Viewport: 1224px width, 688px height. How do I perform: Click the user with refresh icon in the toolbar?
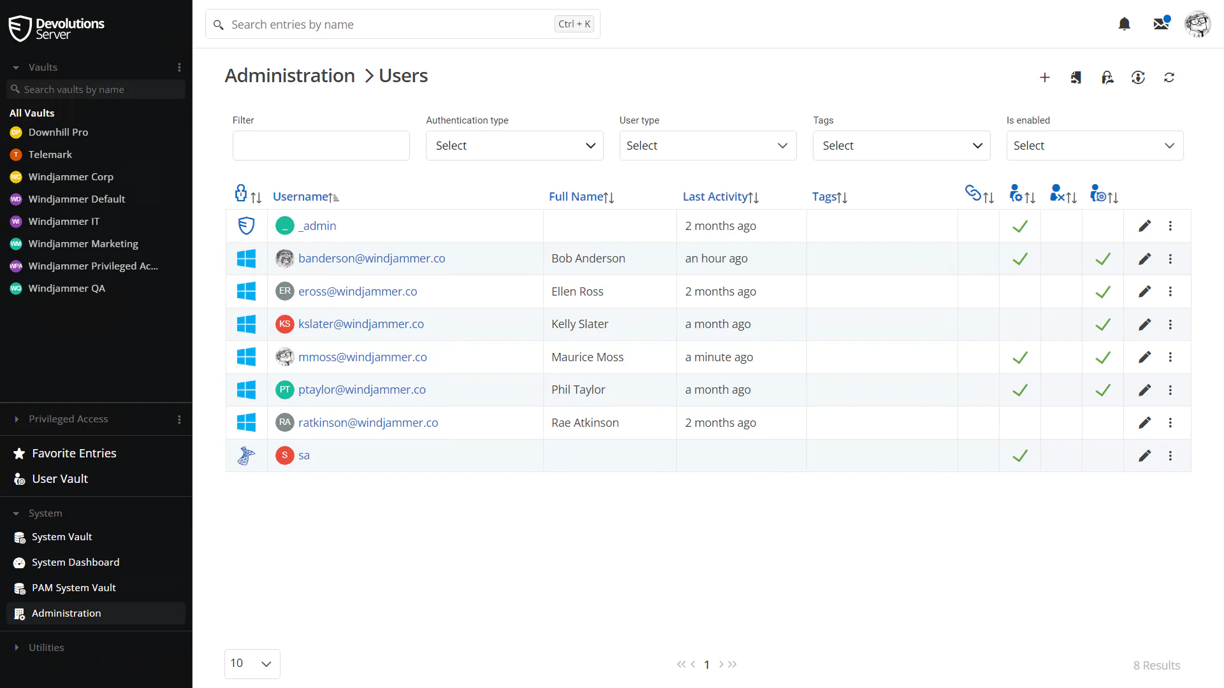coord(1139,78)
